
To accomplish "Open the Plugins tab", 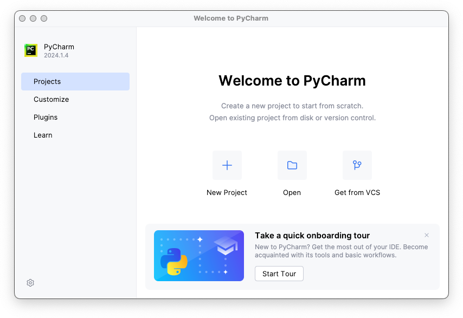I will (x=75, y=117).
